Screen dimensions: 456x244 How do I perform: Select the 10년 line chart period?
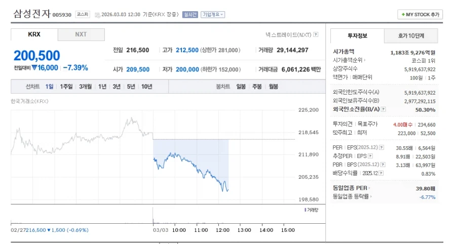coord(147,87)
